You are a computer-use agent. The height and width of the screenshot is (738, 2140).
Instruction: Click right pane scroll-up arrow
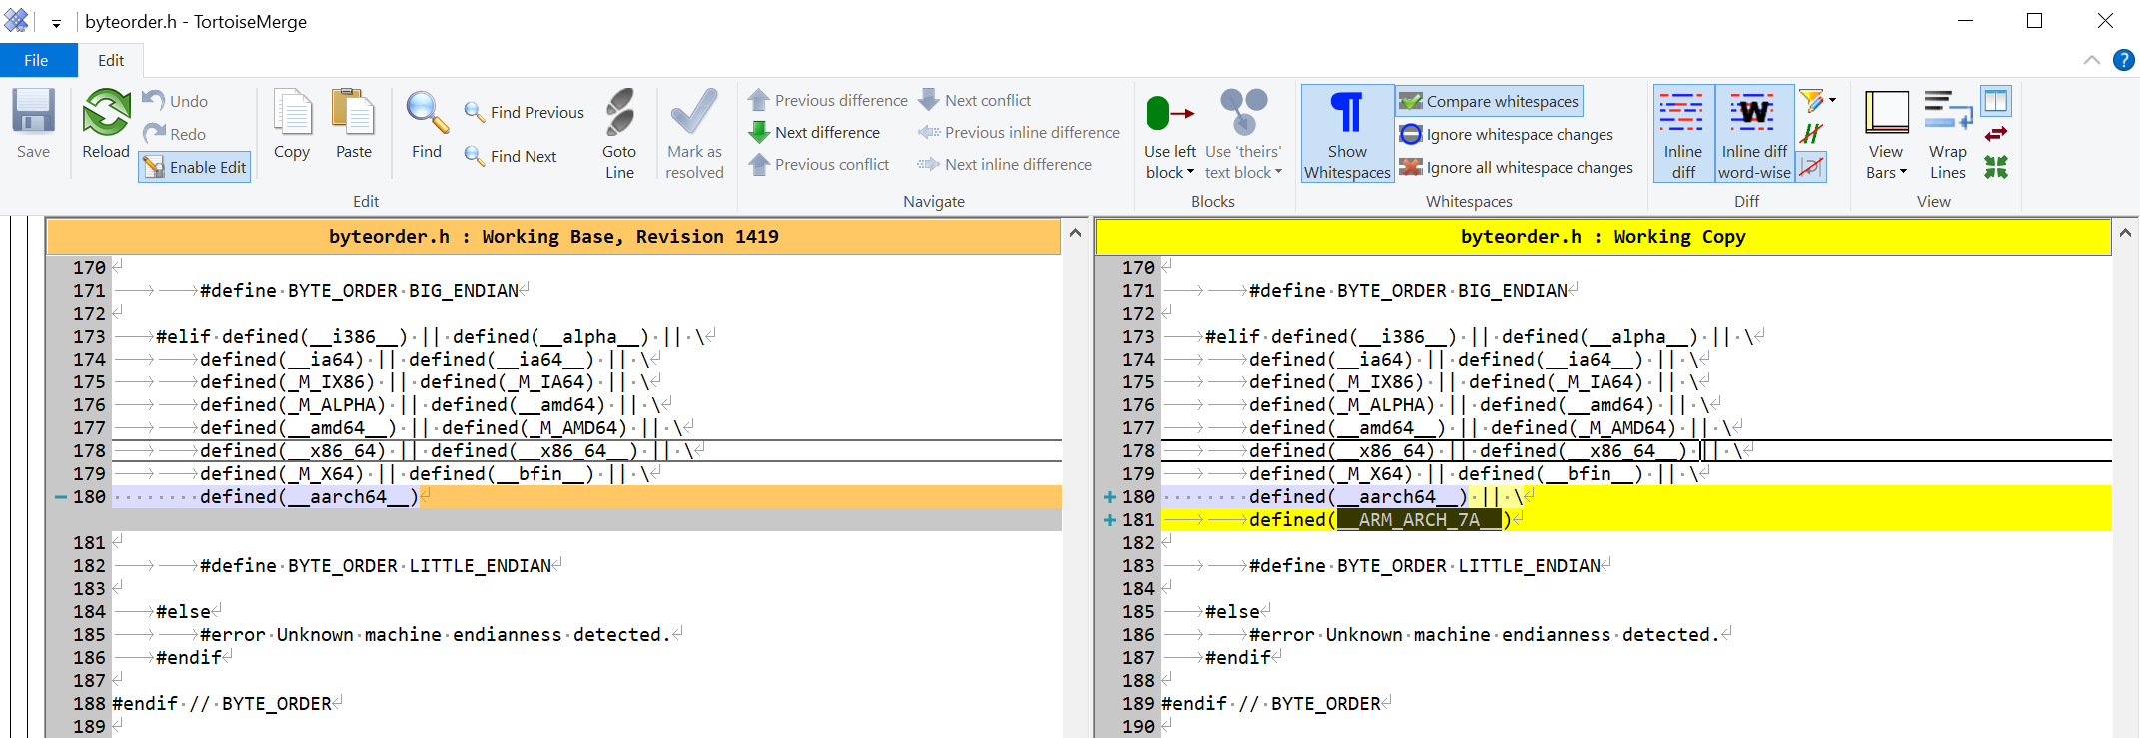2125,233
